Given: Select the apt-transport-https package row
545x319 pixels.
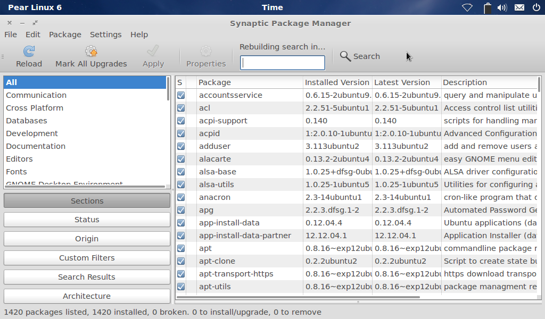Looking at the screenshot, I should pos(356,274).
